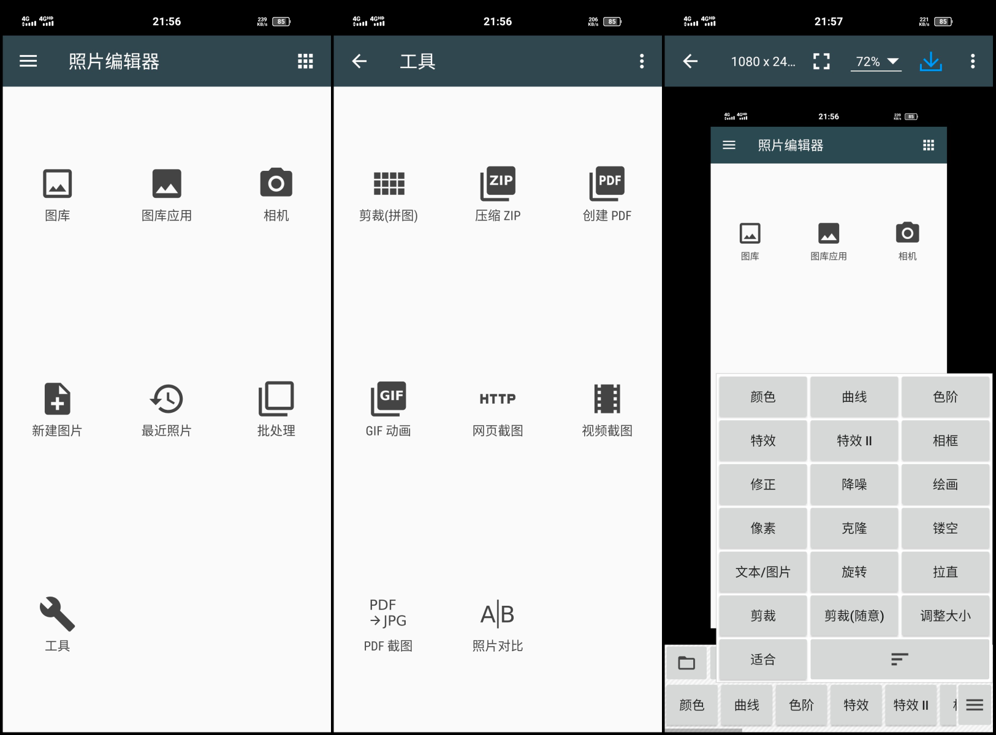The image size is (996, 735).
Task: Toggle the fullscreen fit-to-screen icon
Action: pos(821,61)
